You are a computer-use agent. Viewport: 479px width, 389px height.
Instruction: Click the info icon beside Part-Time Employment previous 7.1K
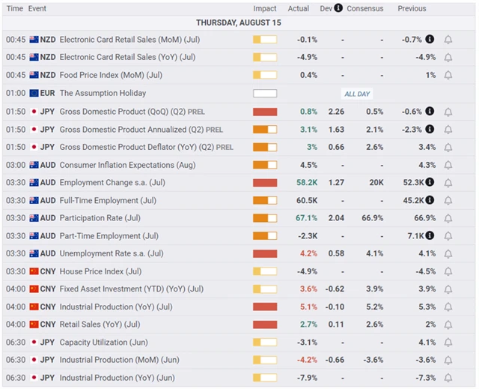coord(430,236)
